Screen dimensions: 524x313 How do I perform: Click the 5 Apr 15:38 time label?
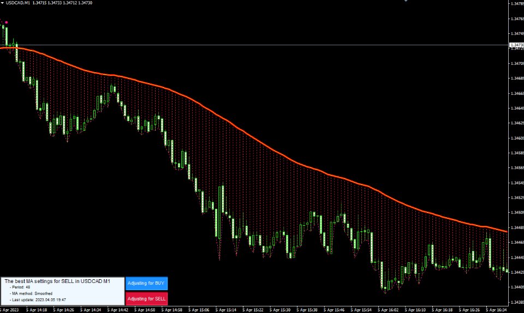(307, 310)
